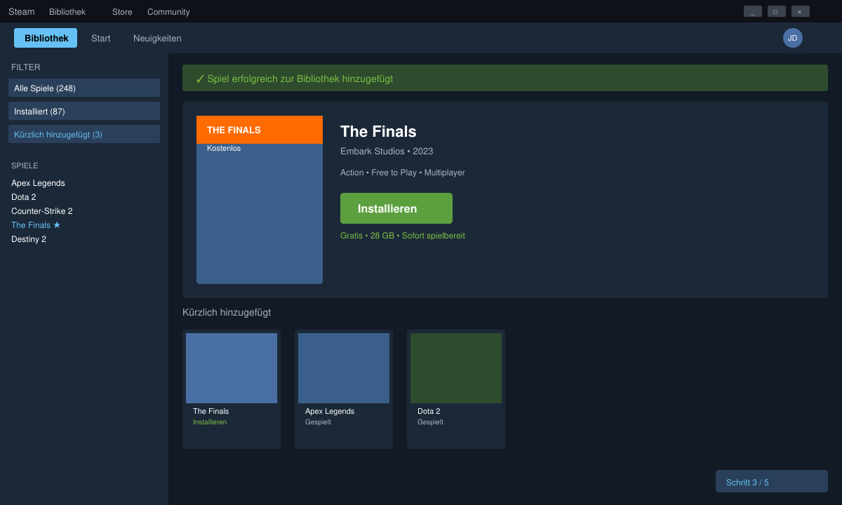This screenshot has height=505, width=842.
Task: Click the checkmark icon in the banner
Action: 200,79
